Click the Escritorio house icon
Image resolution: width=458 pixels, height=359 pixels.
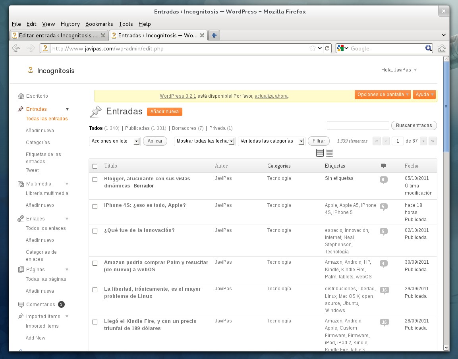(x=21, y=96)
